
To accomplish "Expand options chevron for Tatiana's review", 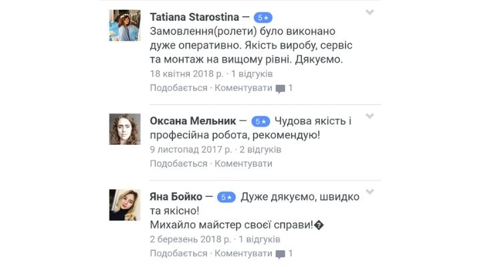I will pos(369,13).
